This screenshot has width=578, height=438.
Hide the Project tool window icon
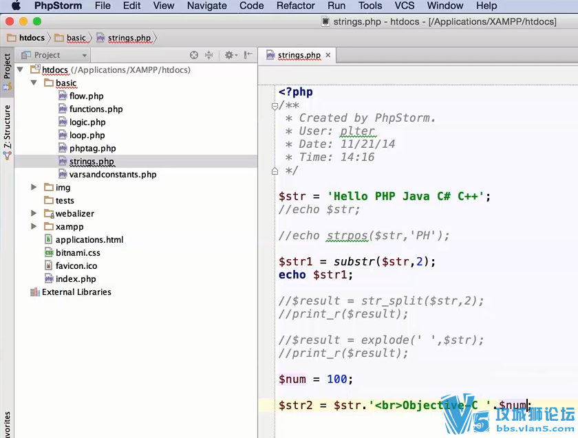(248, 55)
